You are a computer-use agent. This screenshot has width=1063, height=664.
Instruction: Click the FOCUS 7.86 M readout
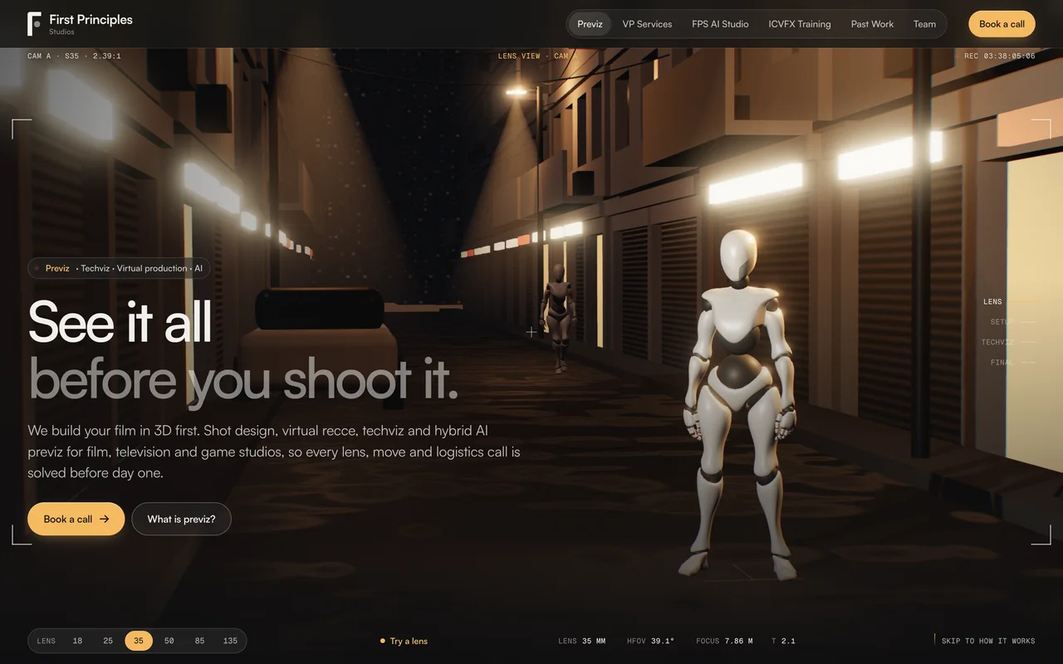(724, 641)
